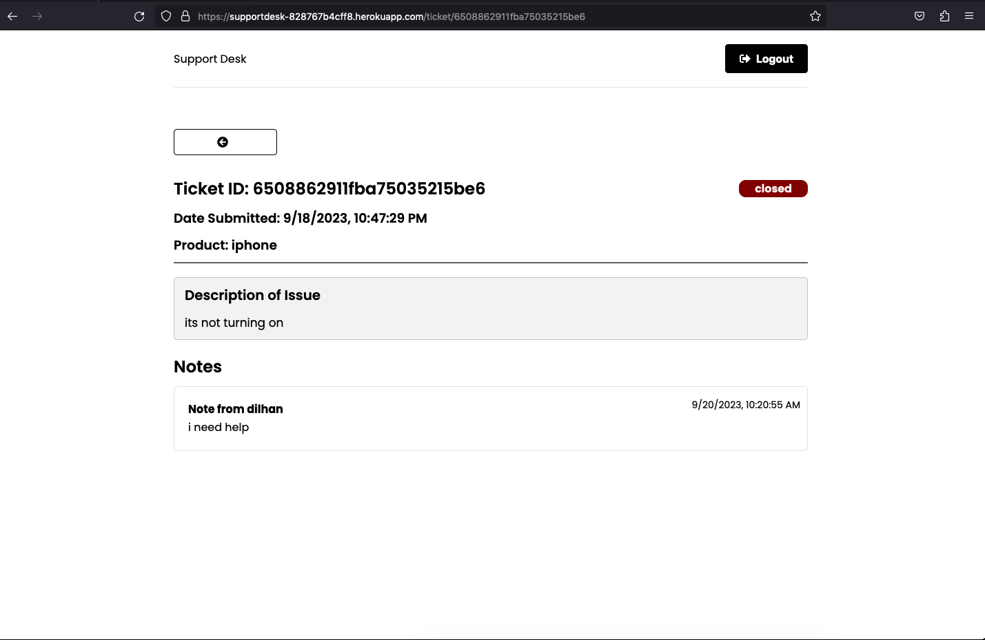
Task: Bookmark the page with the star icon
Action: coord(815,16)
